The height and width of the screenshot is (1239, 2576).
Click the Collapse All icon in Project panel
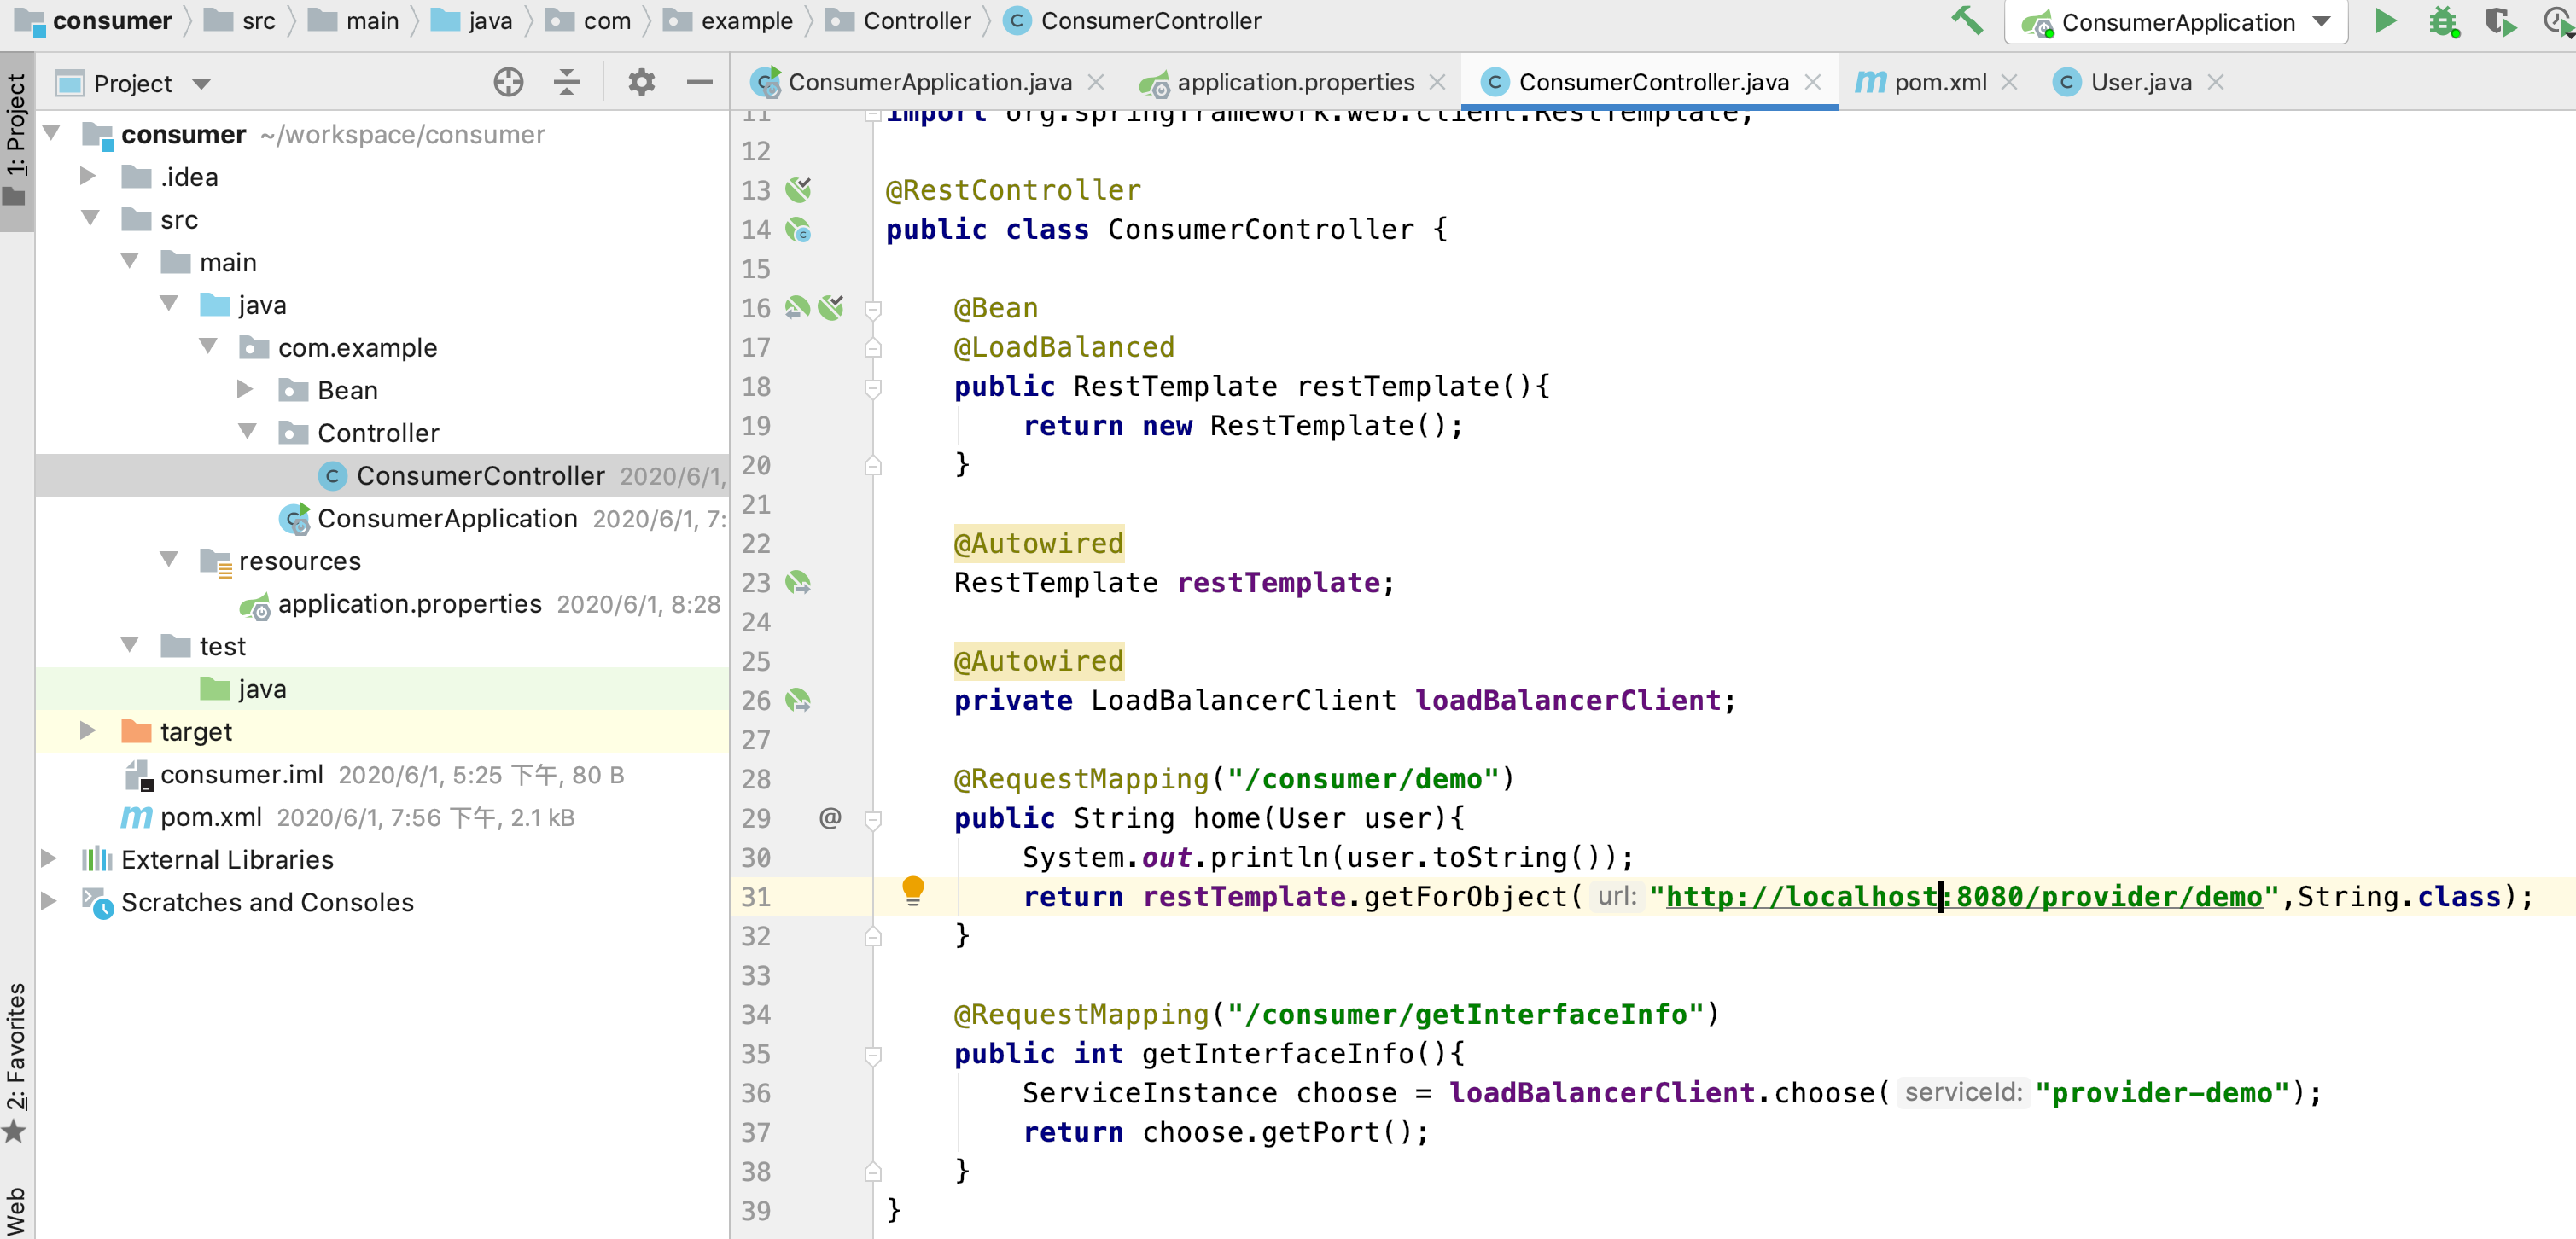tap(567, 82)
